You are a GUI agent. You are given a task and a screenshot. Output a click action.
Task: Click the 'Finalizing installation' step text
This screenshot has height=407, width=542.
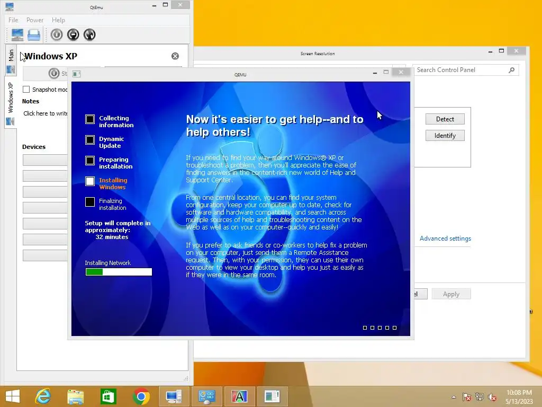[112, 204]
